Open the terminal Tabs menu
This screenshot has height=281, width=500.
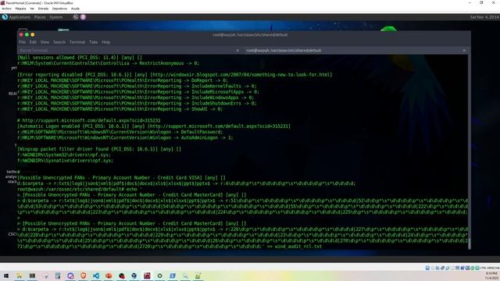click(94, 42)
